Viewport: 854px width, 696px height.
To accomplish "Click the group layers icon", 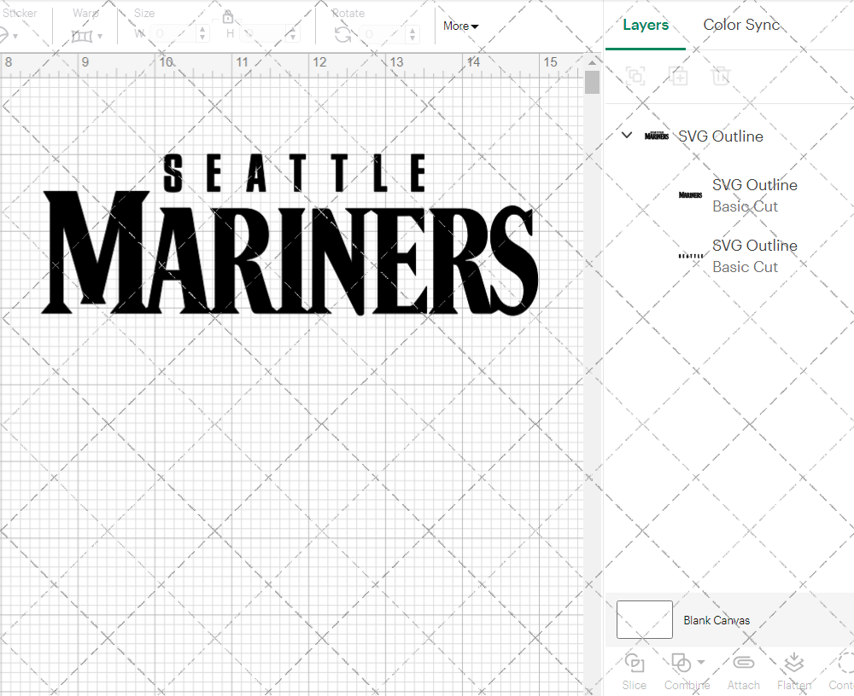I will point(635,76).
